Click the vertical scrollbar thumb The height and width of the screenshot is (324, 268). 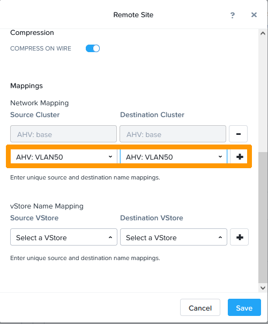[x=263, y=218]
